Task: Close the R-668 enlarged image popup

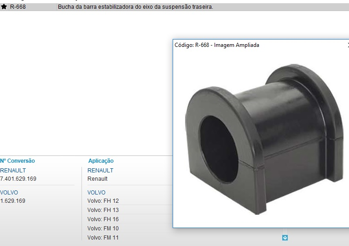Action: tap(348, 45)
